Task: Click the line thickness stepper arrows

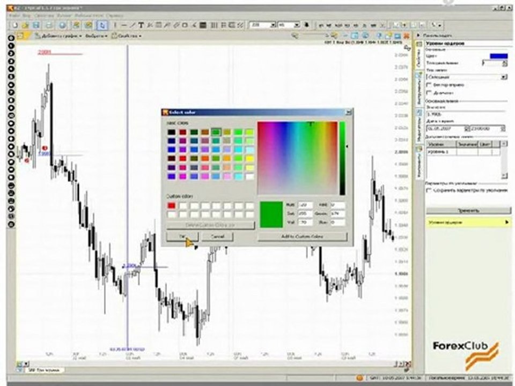Action: pos(505,64)
